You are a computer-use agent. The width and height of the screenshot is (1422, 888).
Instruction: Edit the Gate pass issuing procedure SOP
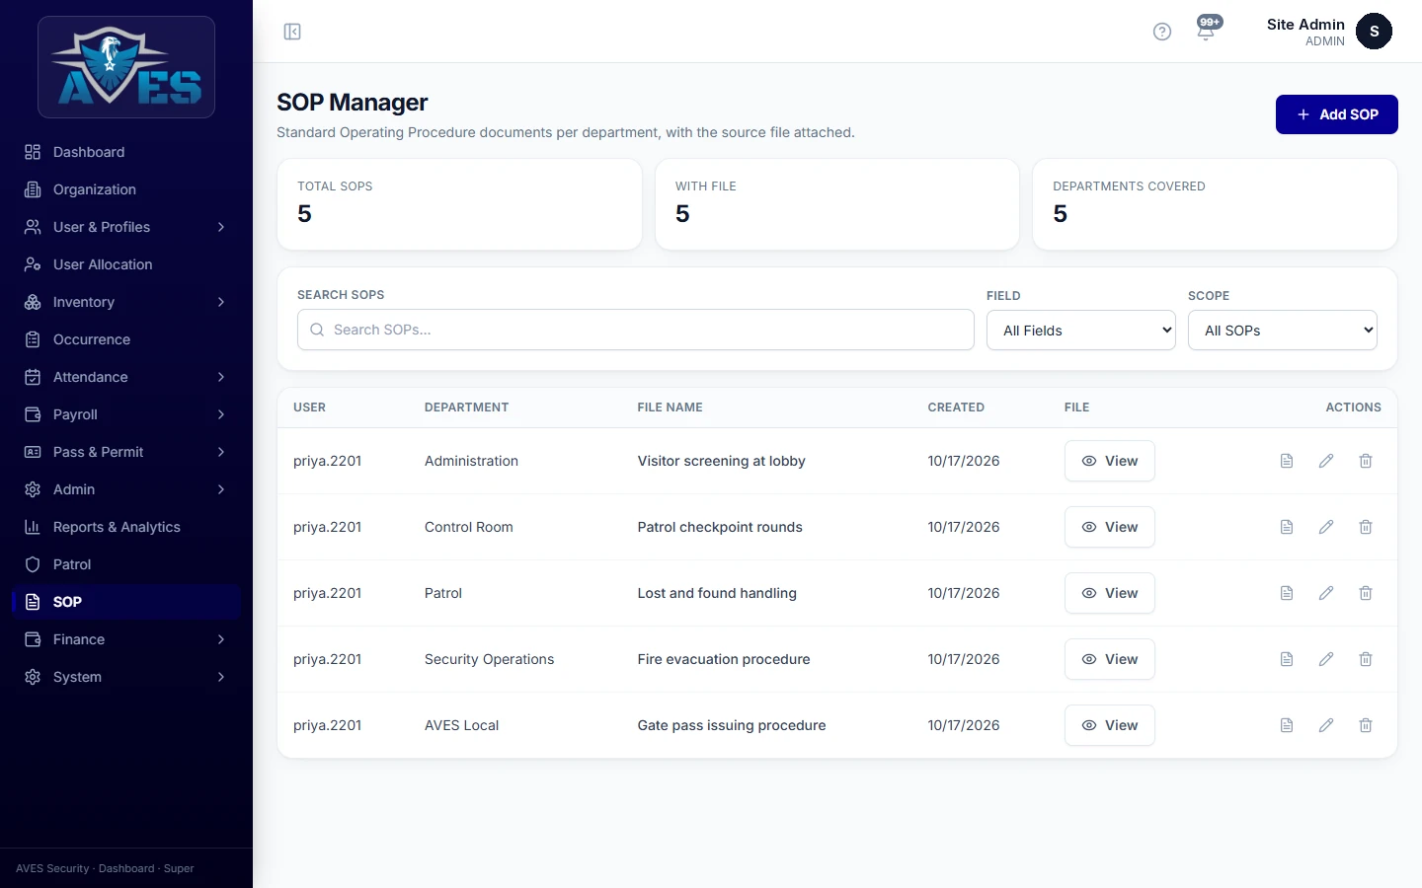1326,725
